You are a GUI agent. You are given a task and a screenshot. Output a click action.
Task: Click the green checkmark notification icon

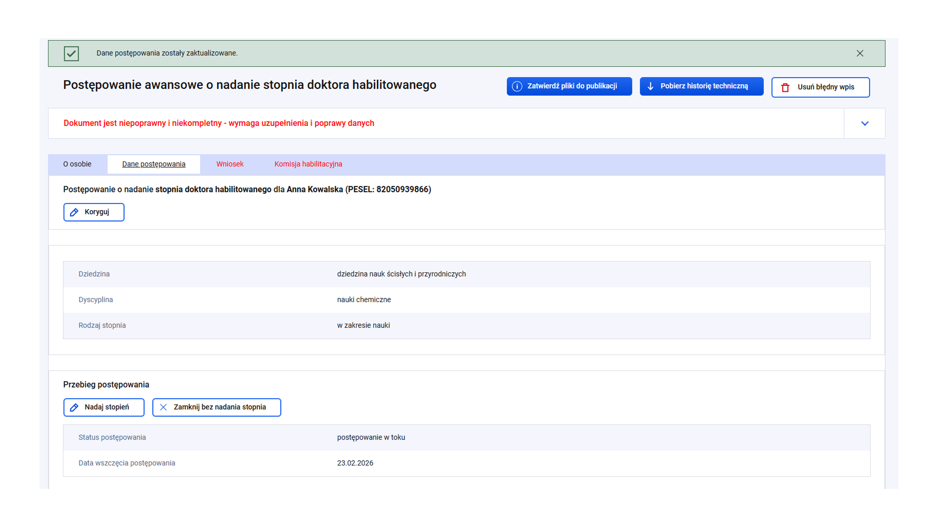(71, 54)
